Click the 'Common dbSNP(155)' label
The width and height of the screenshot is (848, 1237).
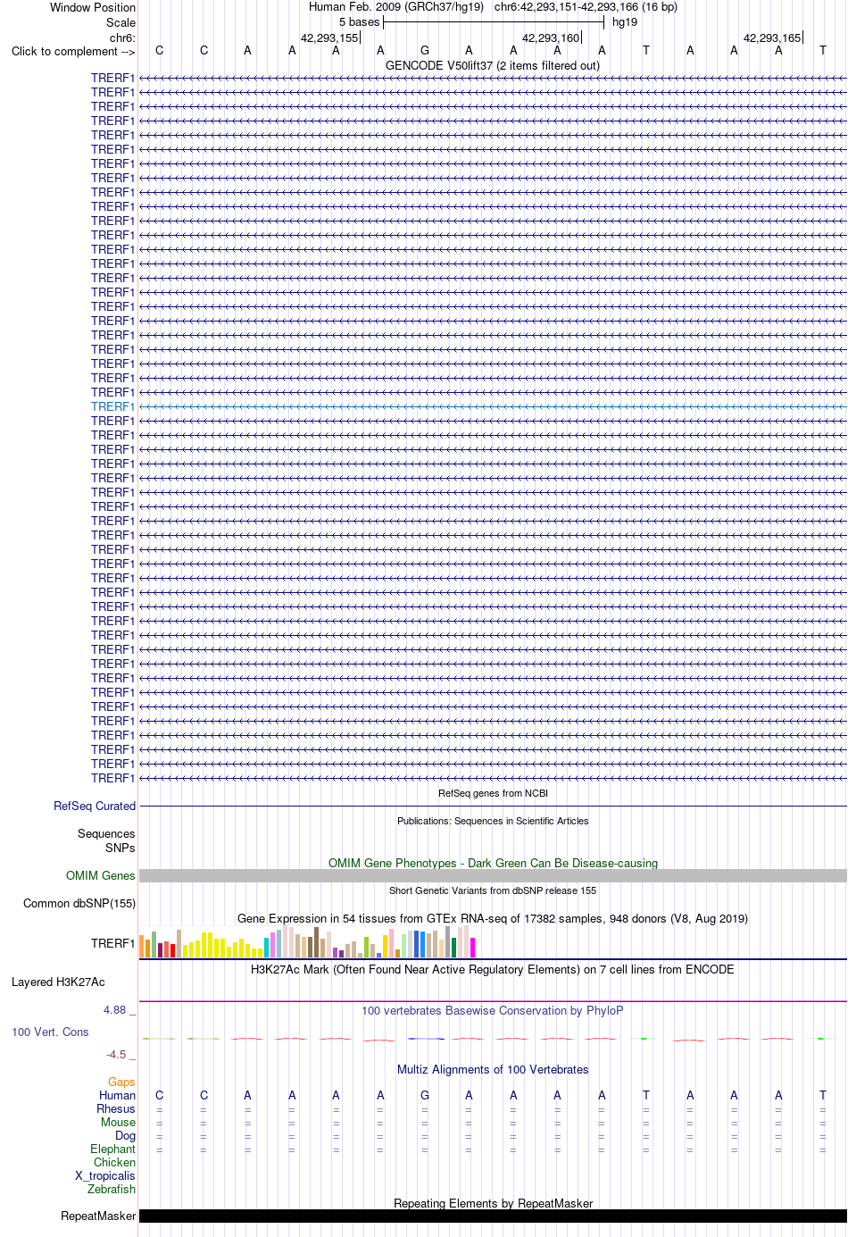click(79, 903)
